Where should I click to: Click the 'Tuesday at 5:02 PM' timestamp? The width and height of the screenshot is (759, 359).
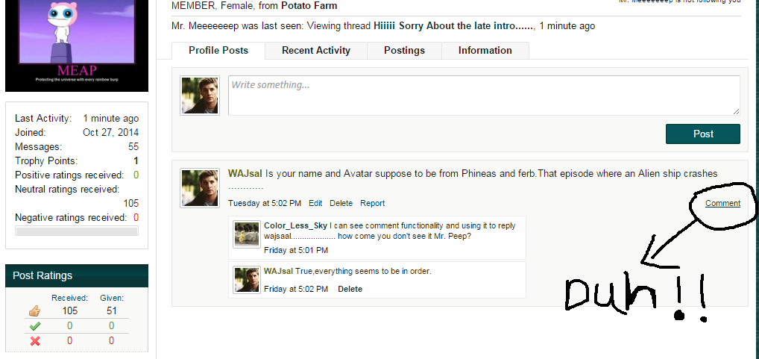click(x=265, y=203)
